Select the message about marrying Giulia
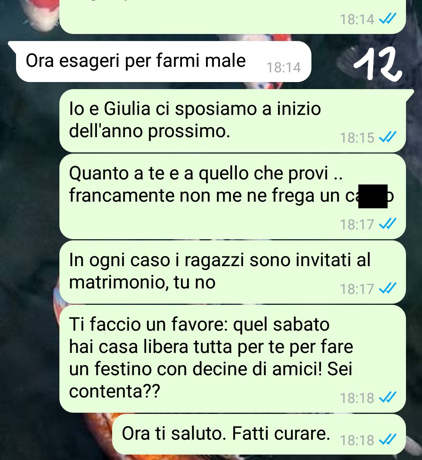 pyautogui.click(x=232, y=121)
